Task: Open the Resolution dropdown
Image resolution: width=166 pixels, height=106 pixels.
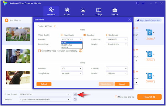Action: click(x=117, y=39)
